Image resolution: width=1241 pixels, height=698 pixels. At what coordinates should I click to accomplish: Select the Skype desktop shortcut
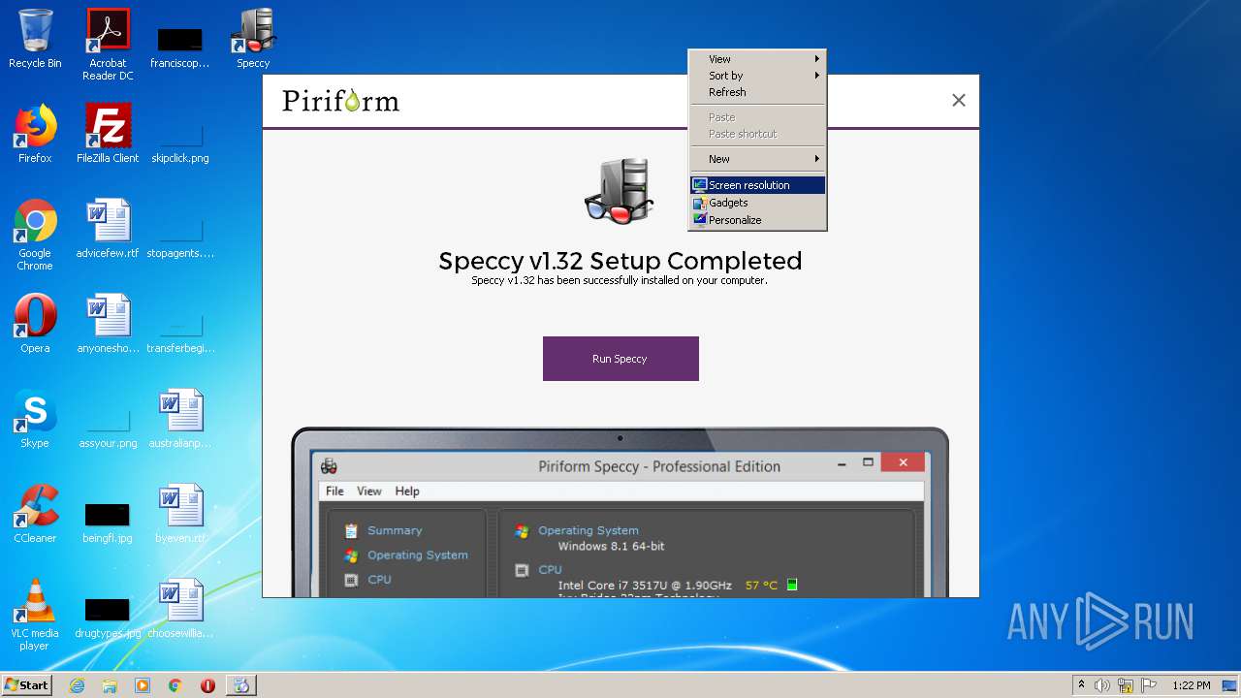pyautogui.click(x=35, y=419)
